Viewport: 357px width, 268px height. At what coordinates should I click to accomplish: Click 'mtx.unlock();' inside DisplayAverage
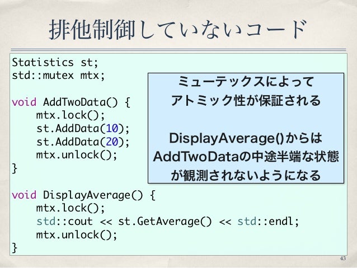pyautogui.click(x=77, y=235)
